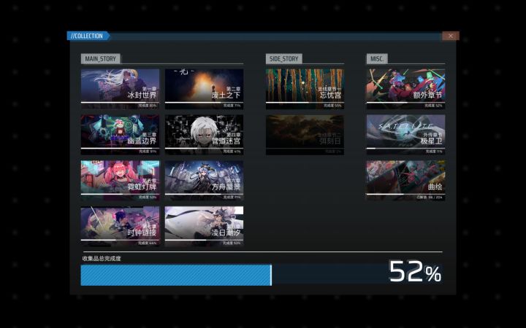The height and width of the screenshot is (328, 526).
Task: Open the 曲绘 song artwork gallery
Action: (x=406, y=181)
